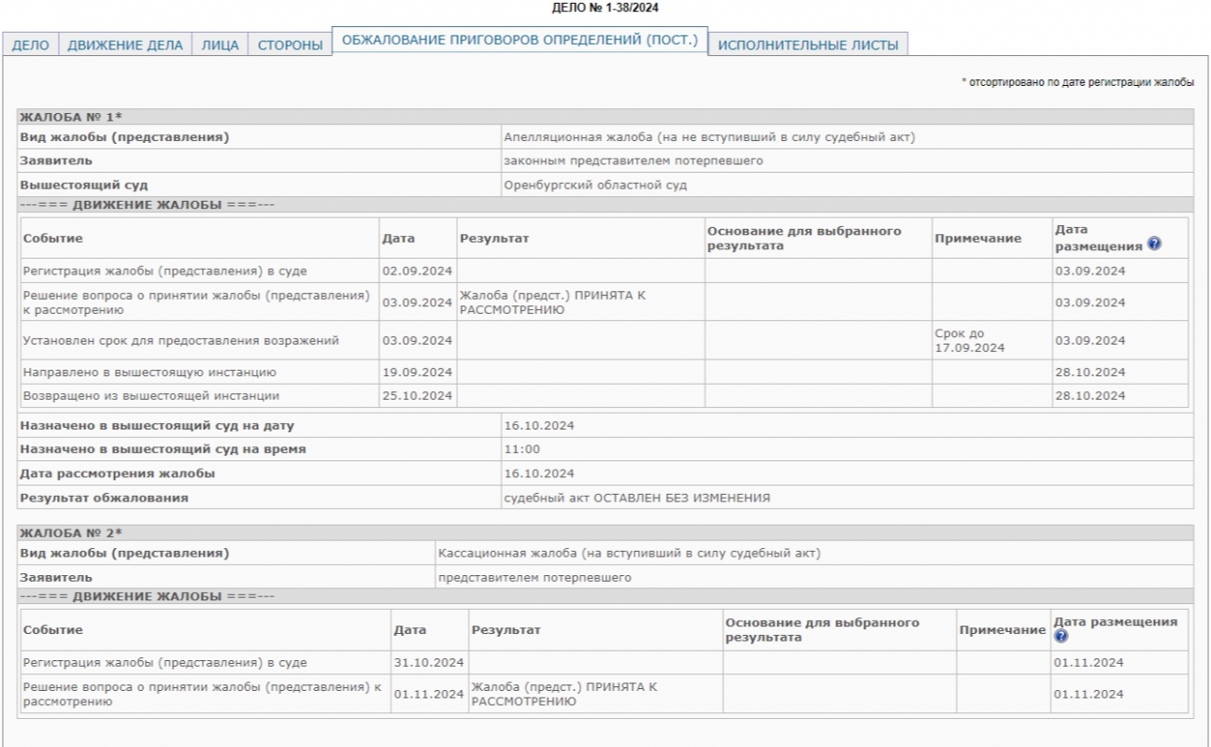
Task: Click the ЖАЛОБА № 1* section header
Action: pos(72,117)
